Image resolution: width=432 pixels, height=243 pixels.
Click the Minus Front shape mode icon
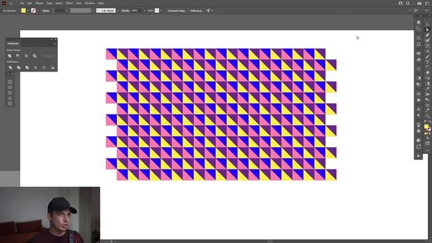(18, 56)
